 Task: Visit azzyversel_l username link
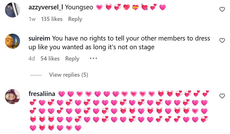[46, 7]
